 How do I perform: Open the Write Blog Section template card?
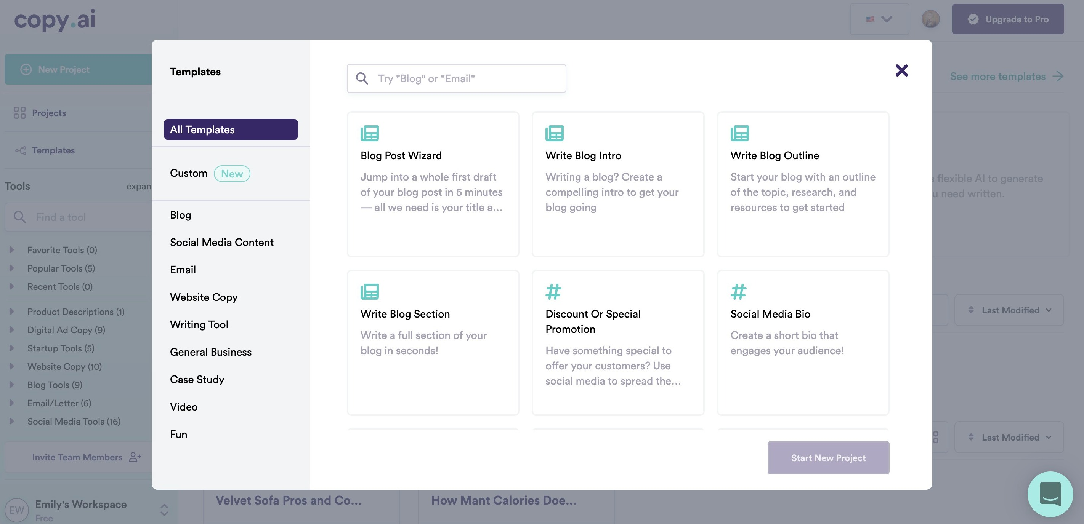433,343
